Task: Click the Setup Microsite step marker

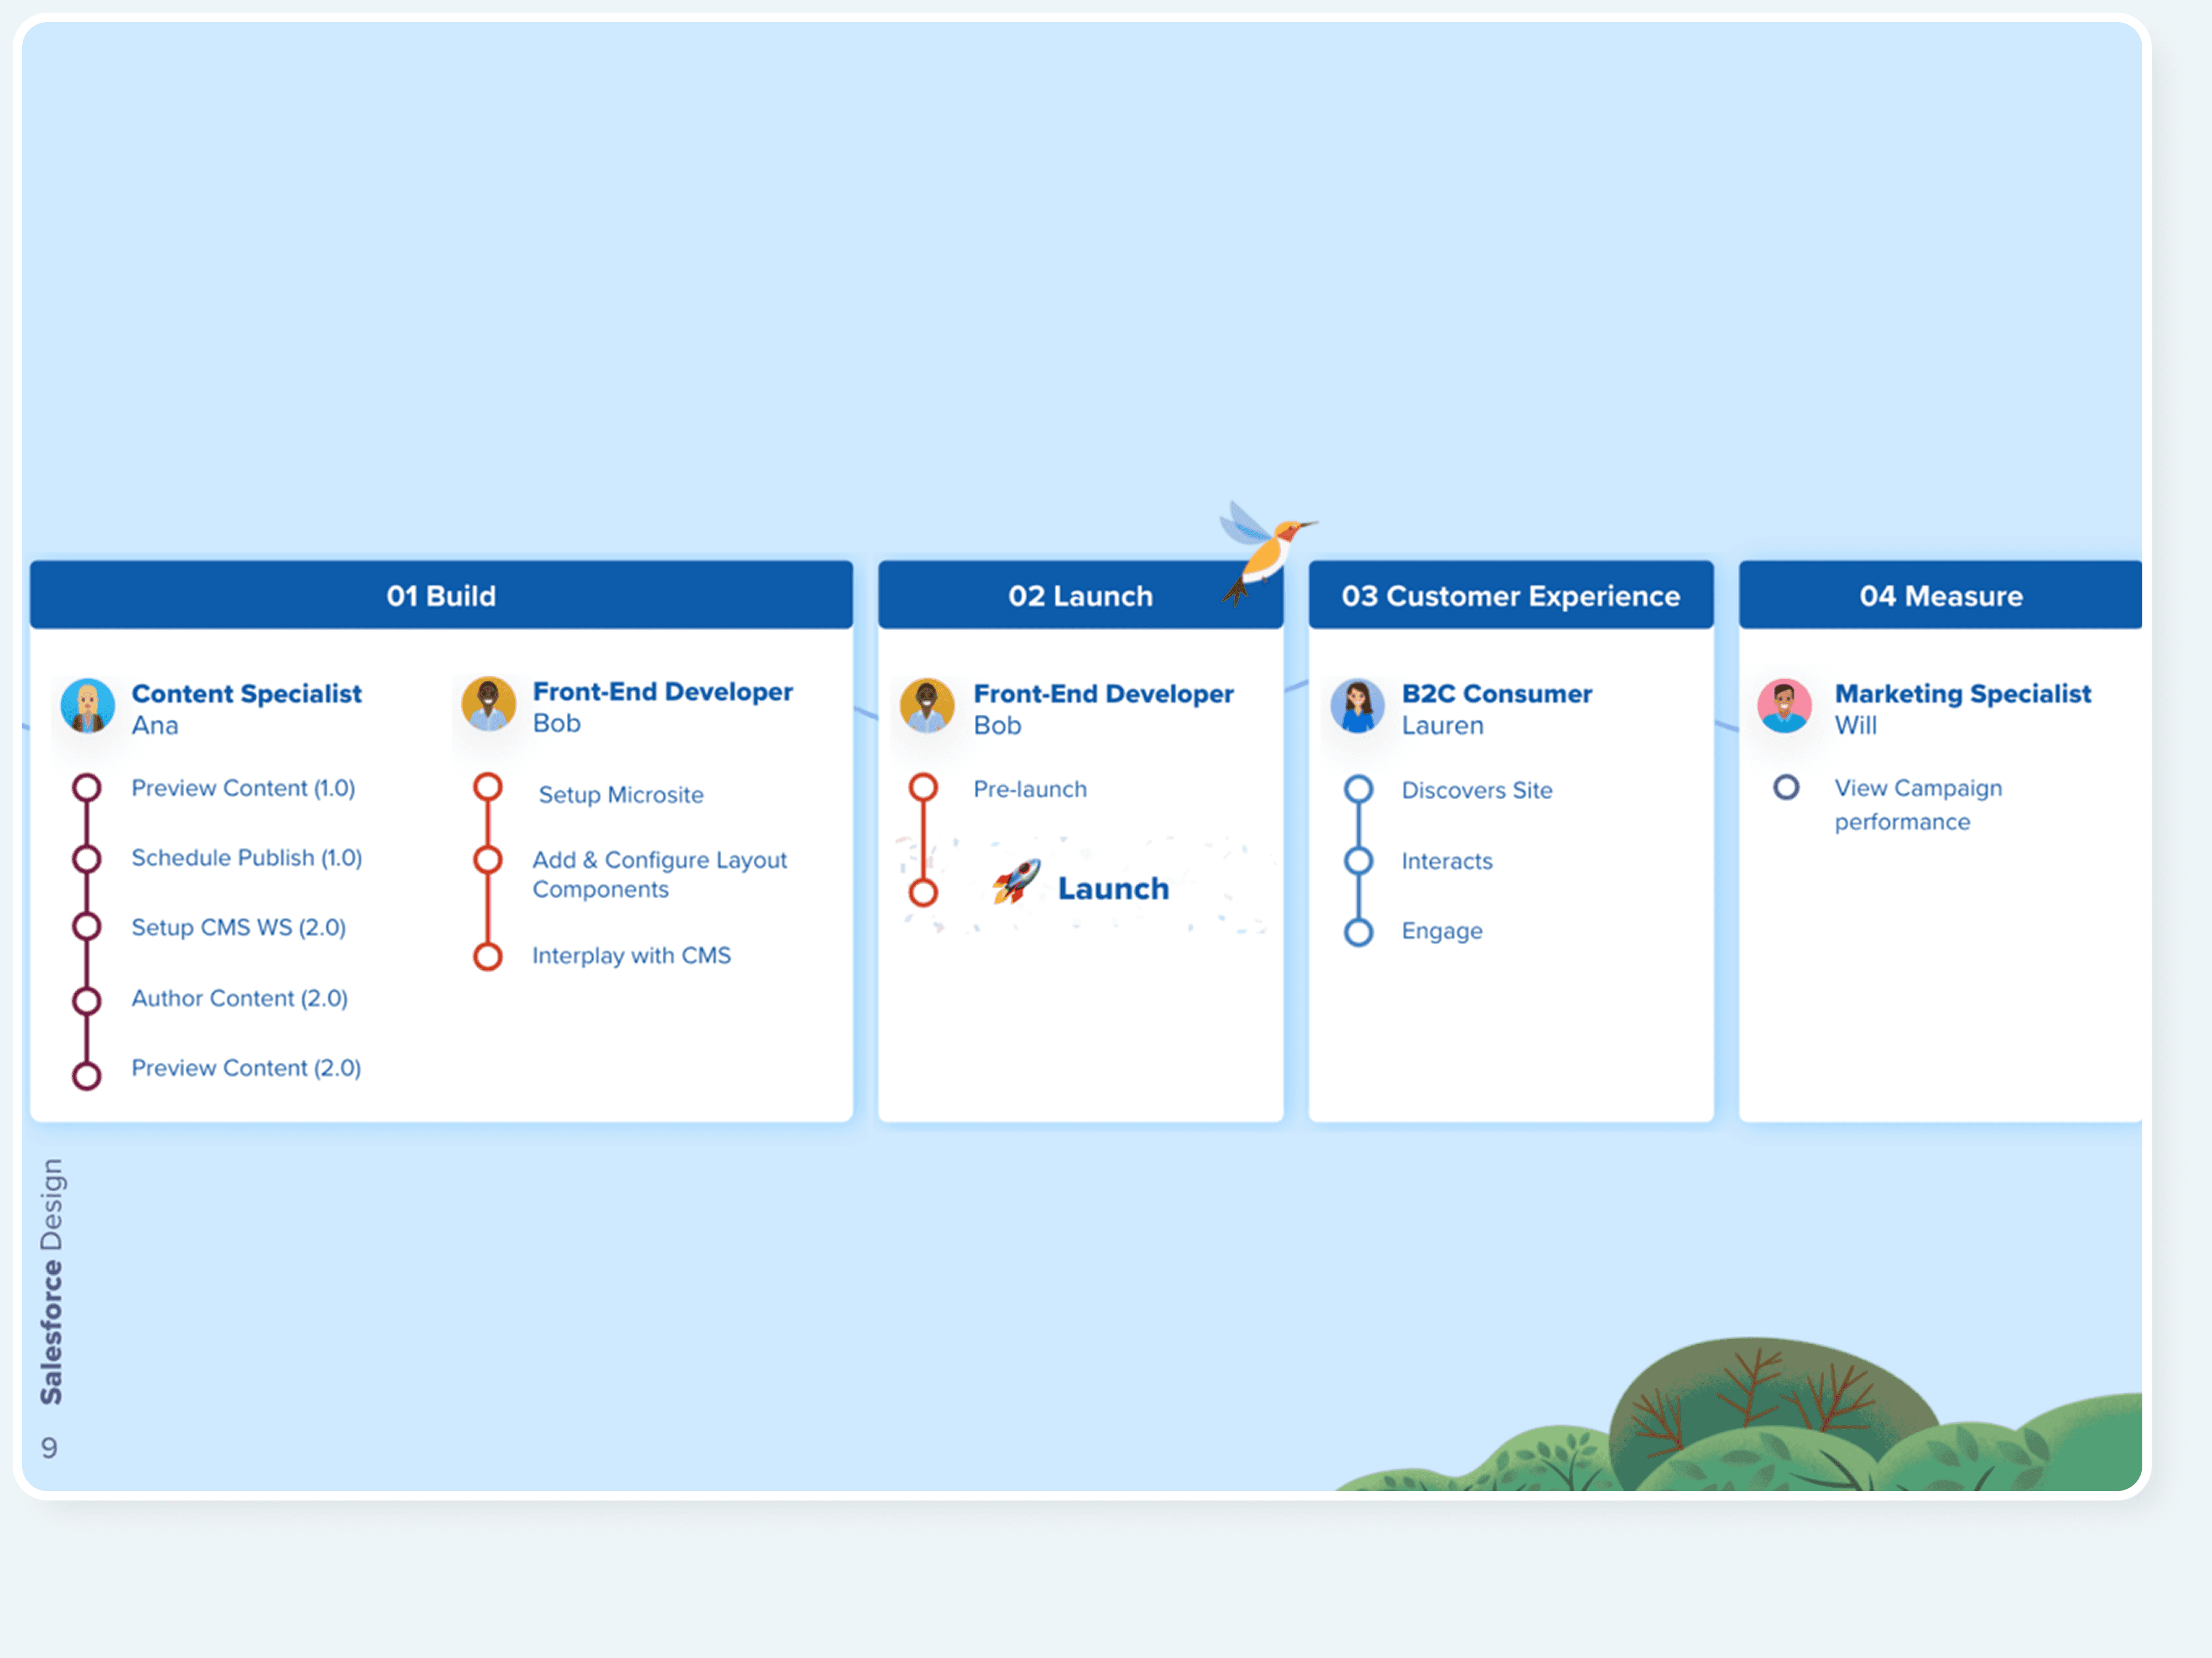Action: click(488, 788)
